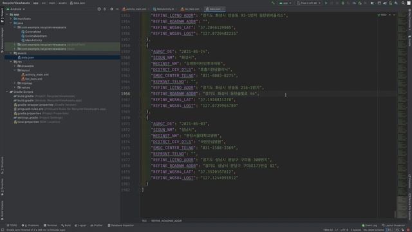Switch to MainActivity.kt editor tab

coord(165,9)
